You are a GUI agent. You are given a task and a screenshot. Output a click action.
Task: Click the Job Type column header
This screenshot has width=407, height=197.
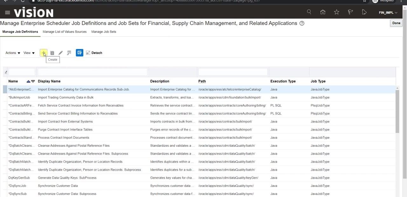[x=318, y=81]
